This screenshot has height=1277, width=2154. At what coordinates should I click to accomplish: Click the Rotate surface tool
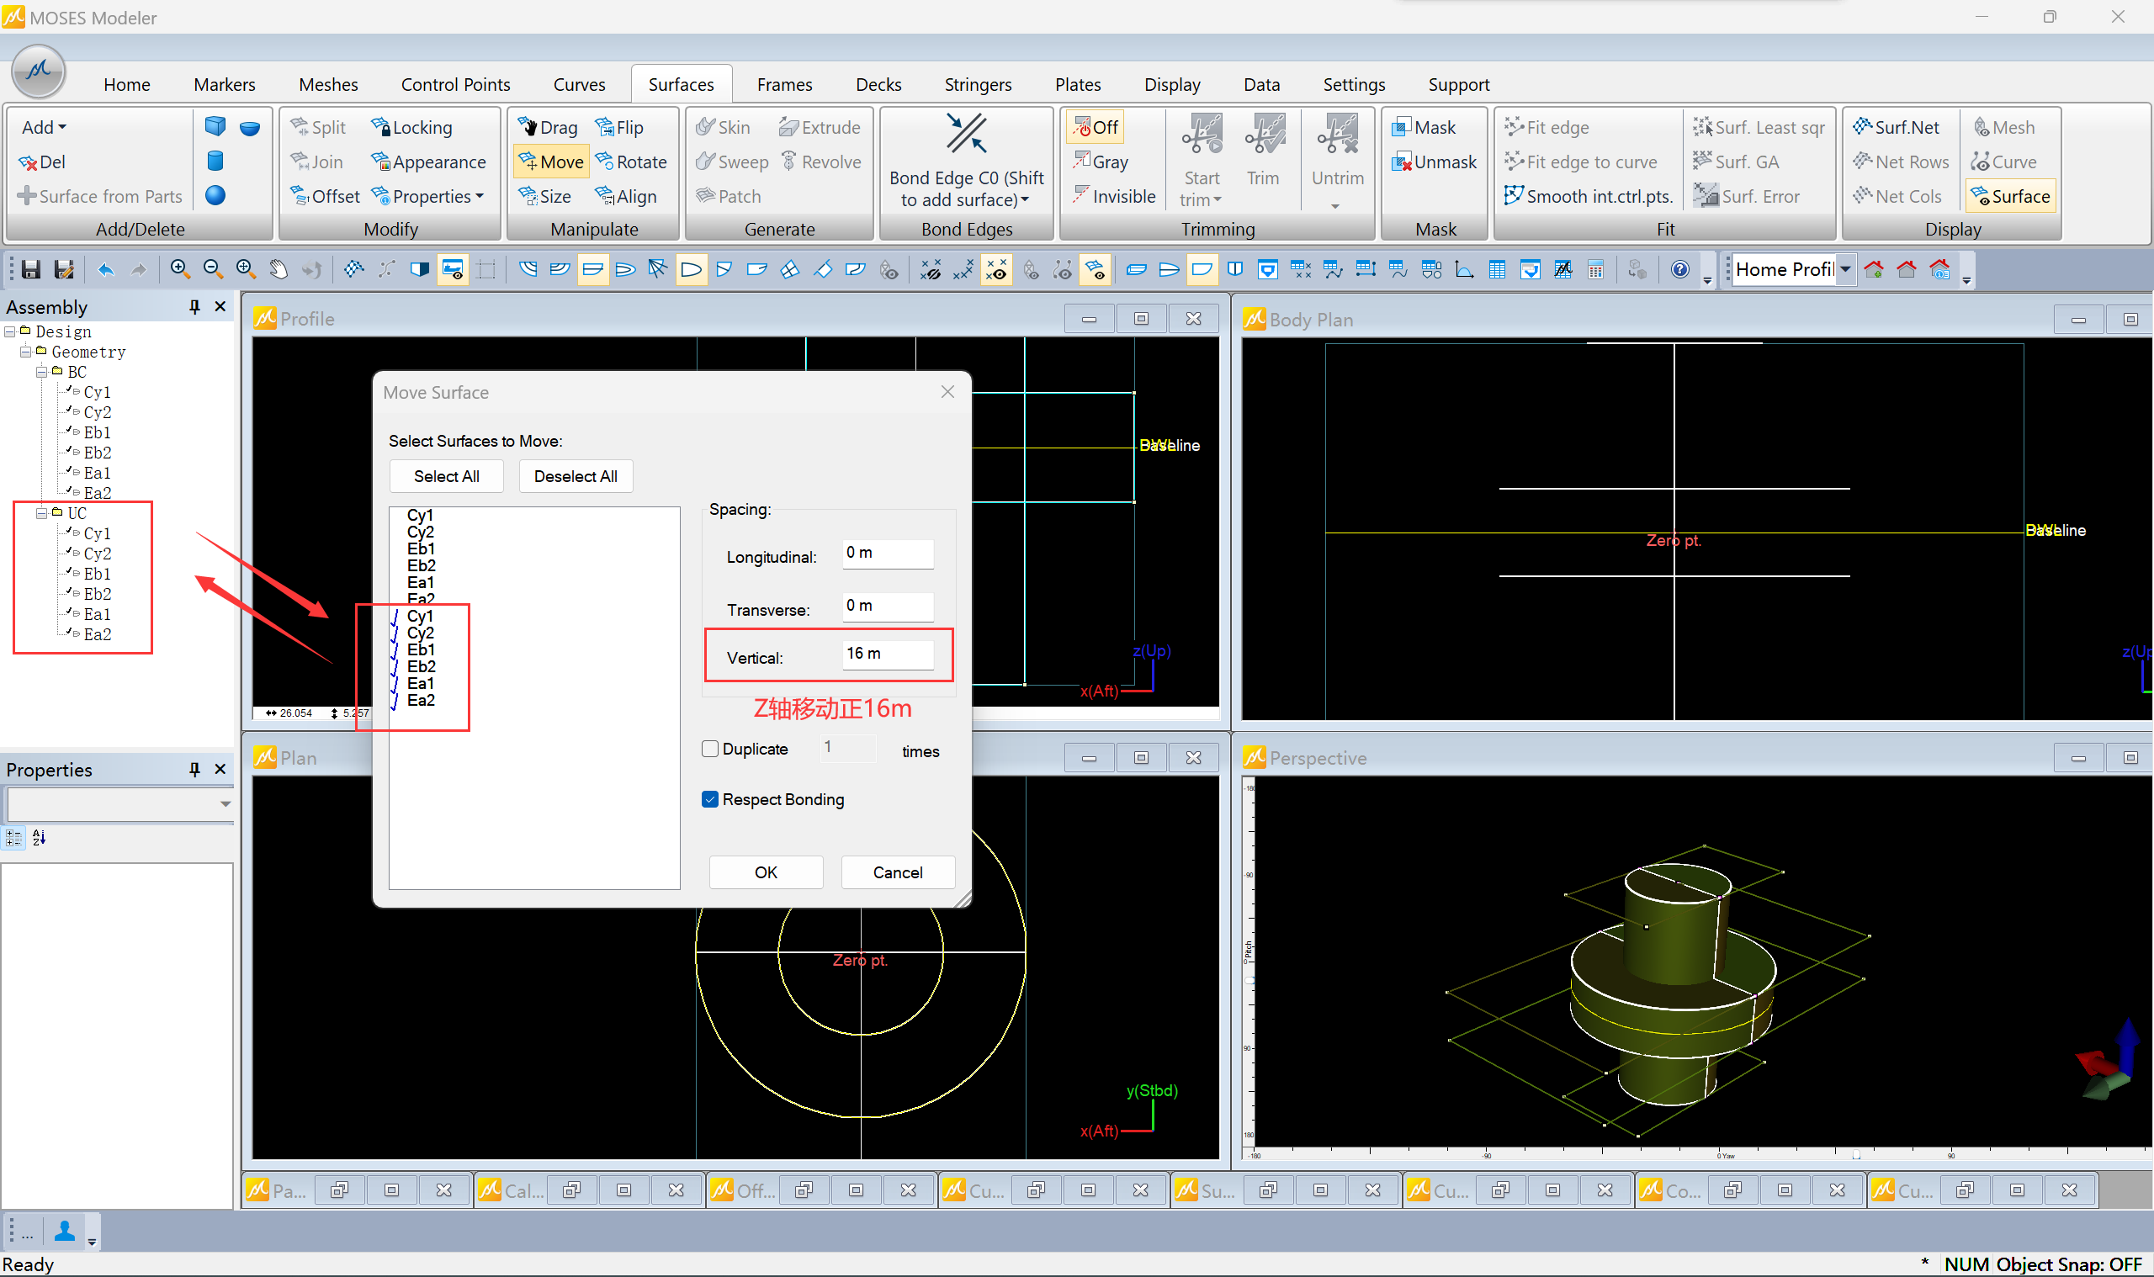pos(631,162)
